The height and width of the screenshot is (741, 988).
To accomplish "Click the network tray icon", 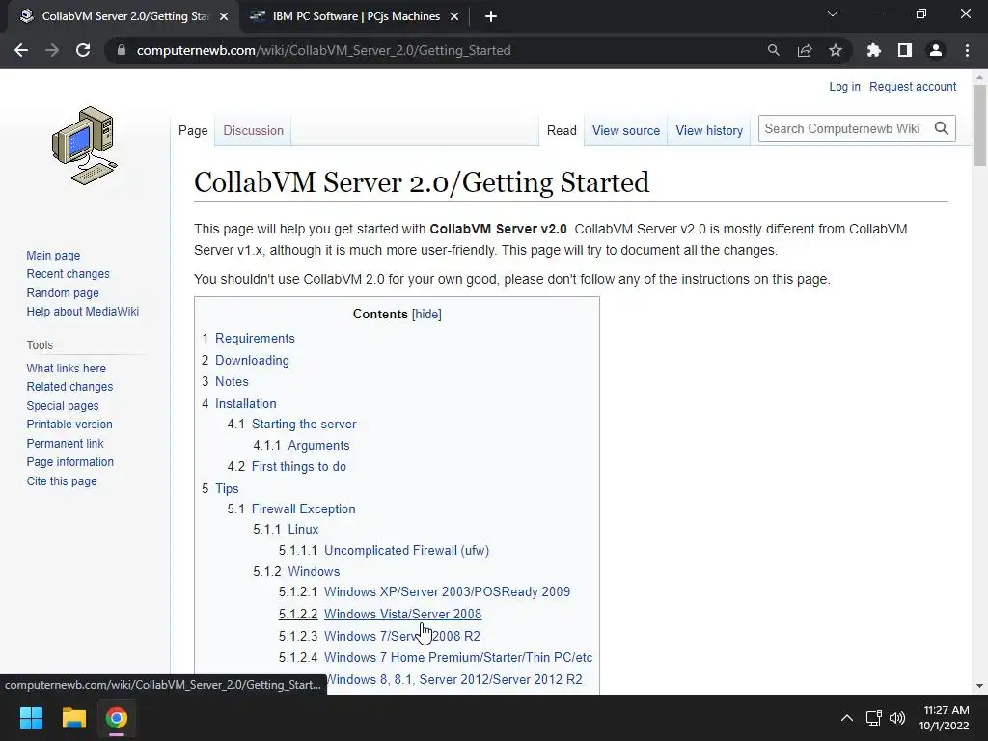I will [873, 718].
